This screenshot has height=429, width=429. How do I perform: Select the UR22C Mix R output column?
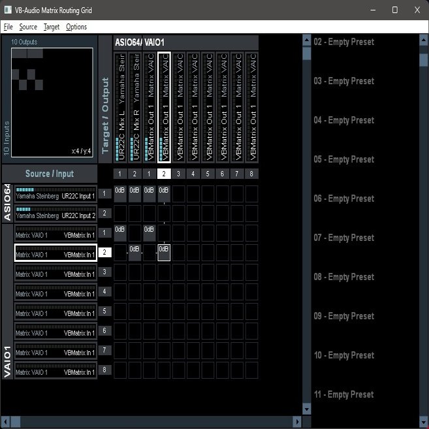135,108
